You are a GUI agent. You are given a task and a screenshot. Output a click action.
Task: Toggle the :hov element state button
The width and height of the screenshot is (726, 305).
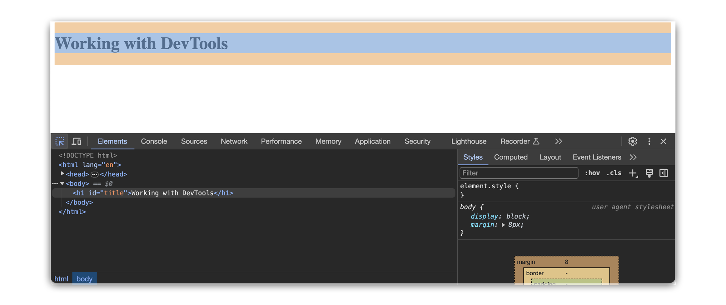(592, 173)
